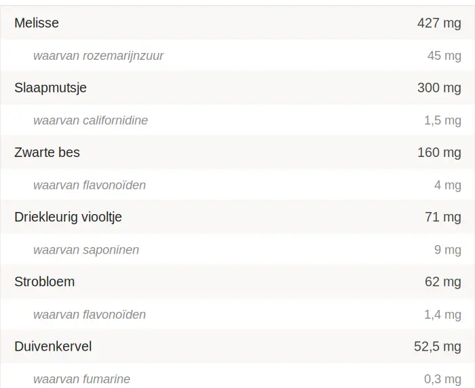The image size is (475, 388).
Task: Select the 1,4 mg flavonoïden amount
Action: (x=442, y=315)
